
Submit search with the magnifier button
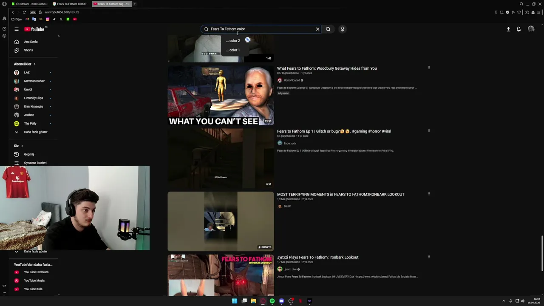328,29
